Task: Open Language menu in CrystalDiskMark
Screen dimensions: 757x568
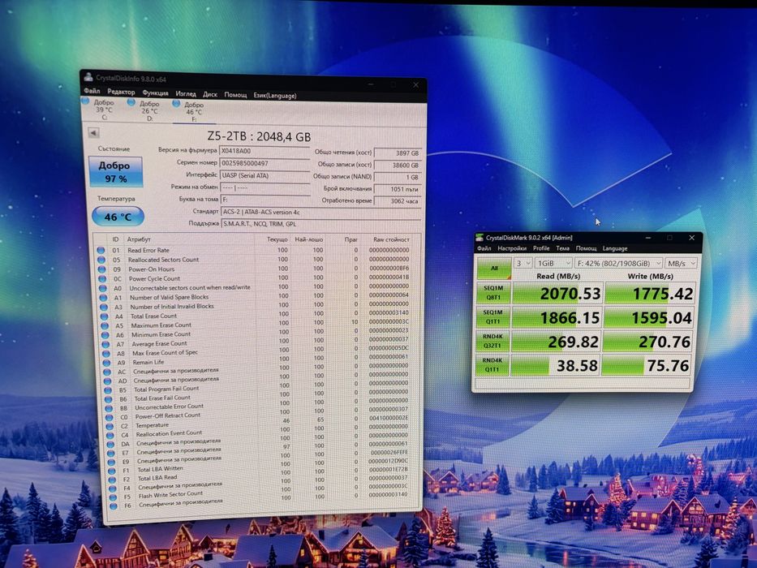Action: (x=614, y=249)
